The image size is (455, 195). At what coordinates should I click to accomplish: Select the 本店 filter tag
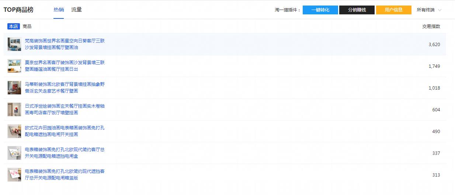tap(14, 26)
